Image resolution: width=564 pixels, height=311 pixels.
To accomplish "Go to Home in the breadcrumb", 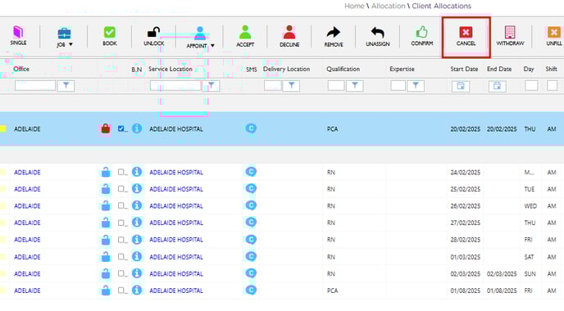I will point(354,6).
